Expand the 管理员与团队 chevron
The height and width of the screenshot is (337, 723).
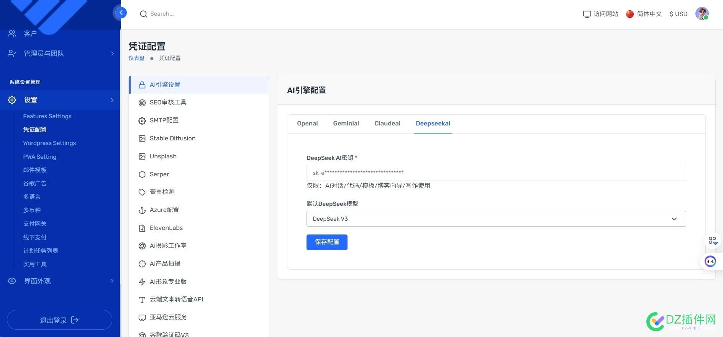[x=112, y=53]
